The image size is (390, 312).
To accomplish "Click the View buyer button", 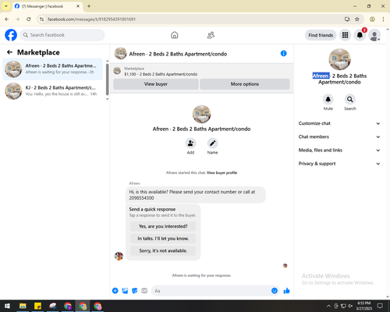I will click(x=156, y=84).
